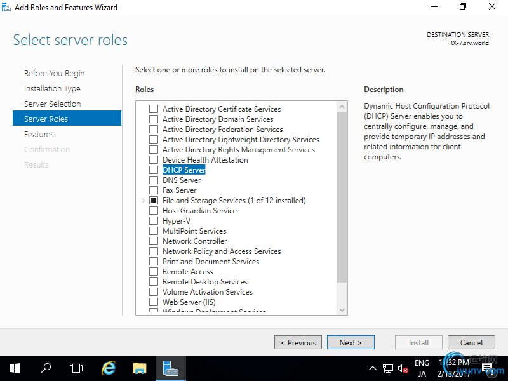Select the Web Server (IIS) label
Image resolution: width=508 pixels, height=381 pixels.
tap(189, 302)
